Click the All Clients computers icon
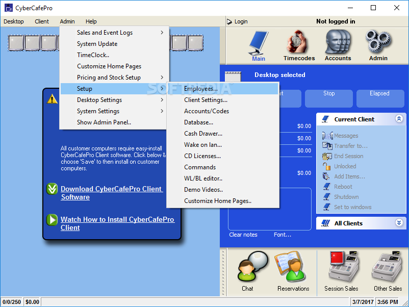Image resolution: width=409 pixels, height=307 pixels. click(325, 223)
